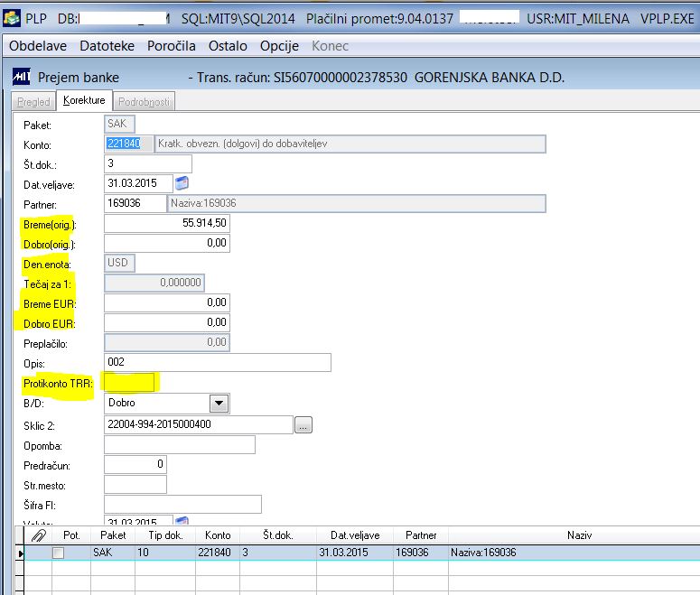This screenshot has width=700, height=595.
Task: Click the highlighted Protikonto TRR field
Action: point(129,383)
